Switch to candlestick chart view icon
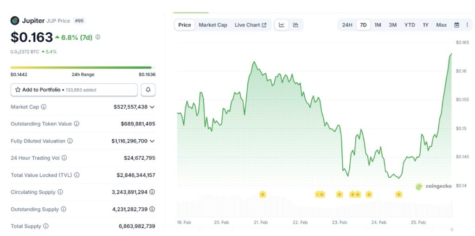This screenshot has height=236, width=475. click(295, 25)
